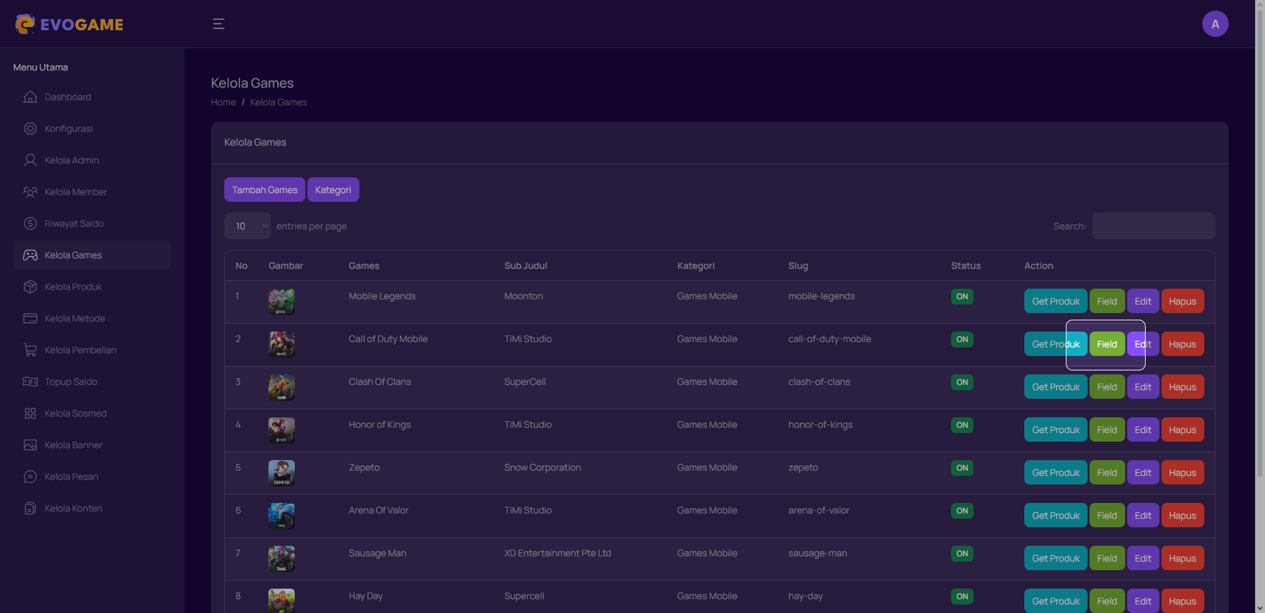The width and height of the screenshot is (1265, 613).
Task: Toggle ON status for Call of Duty Mobile
Action: pos(962,339)
